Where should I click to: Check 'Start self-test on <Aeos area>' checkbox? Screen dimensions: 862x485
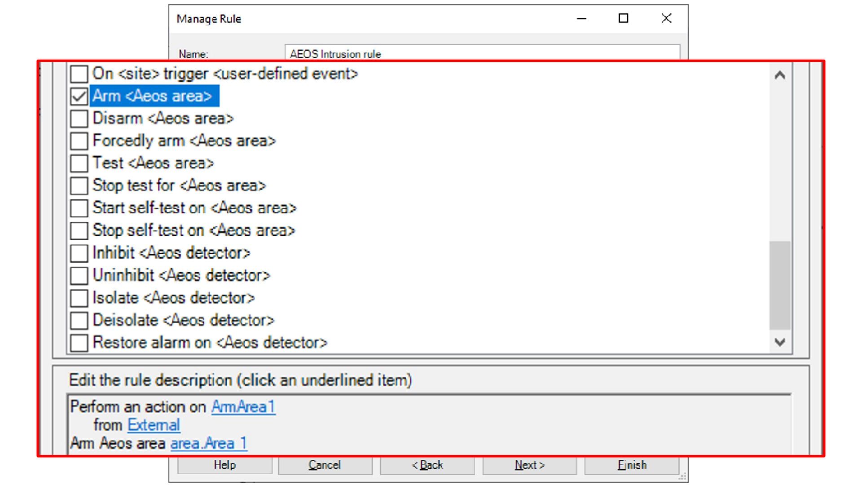pyautogui.click(x=79, y=208)
